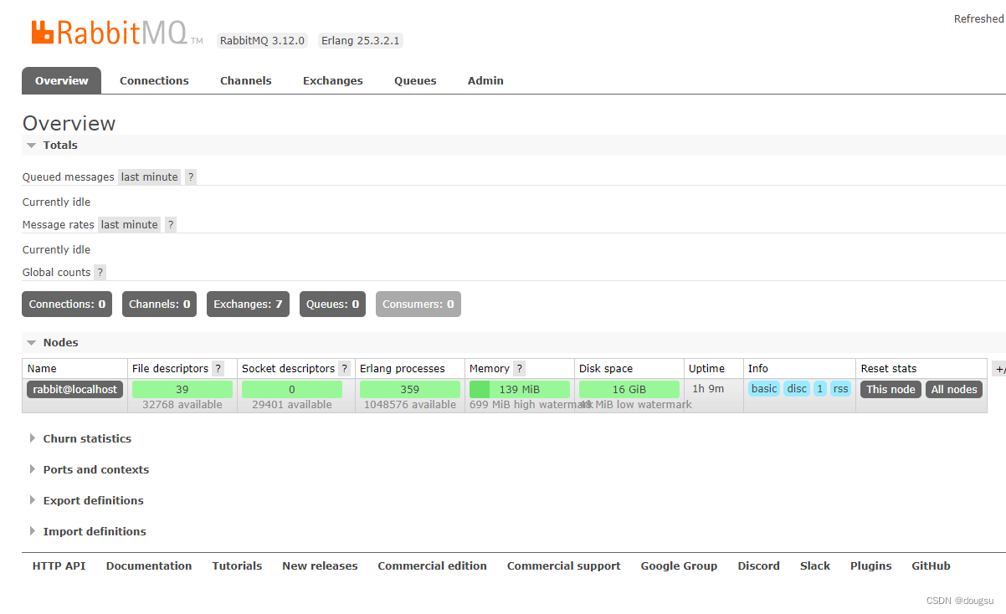The image size is (1006, 614).
Task: Click the 32768 available text
Action: click(x=182, y=405)
